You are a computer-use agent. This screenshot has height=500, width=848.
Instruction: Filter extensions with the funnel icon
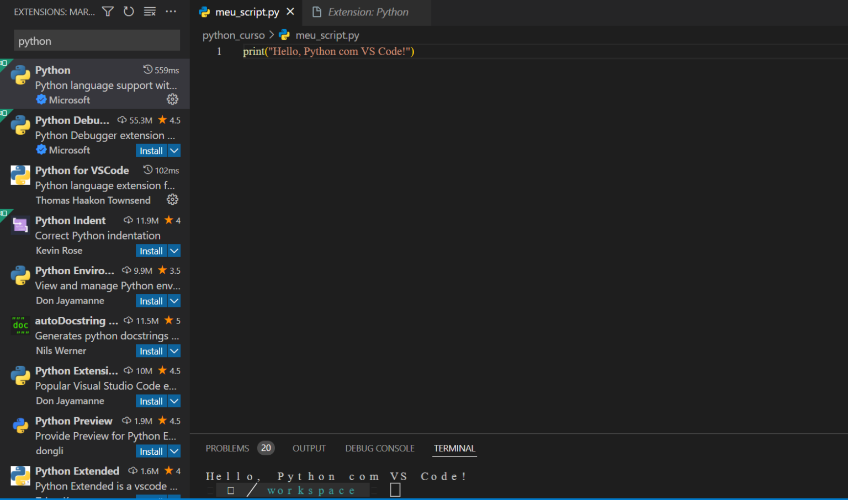coord(108,12)
